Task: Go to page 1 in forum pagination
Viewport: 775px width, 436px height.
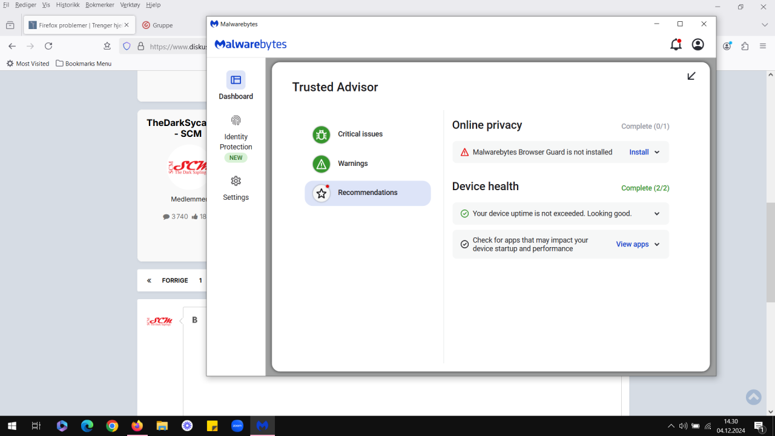Action: click(x=200, y=280)
